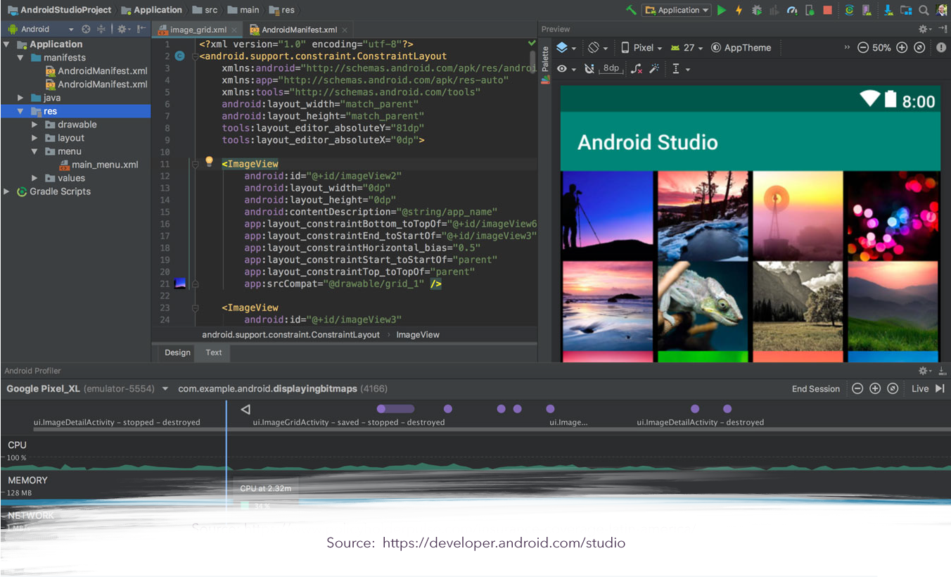Expand the layout folder
The image size is (951, 577).
click(x=34, y=138)
